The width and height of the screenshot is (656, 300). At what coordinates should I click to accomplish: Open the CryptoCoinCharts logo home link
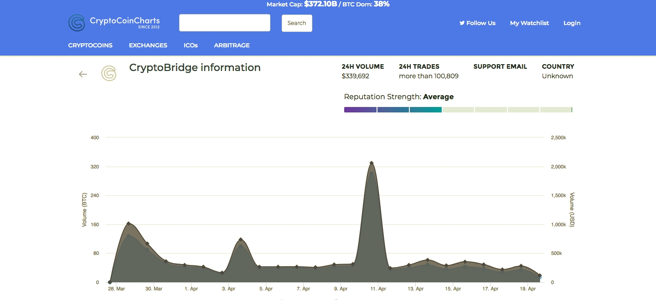coord(114,23)
